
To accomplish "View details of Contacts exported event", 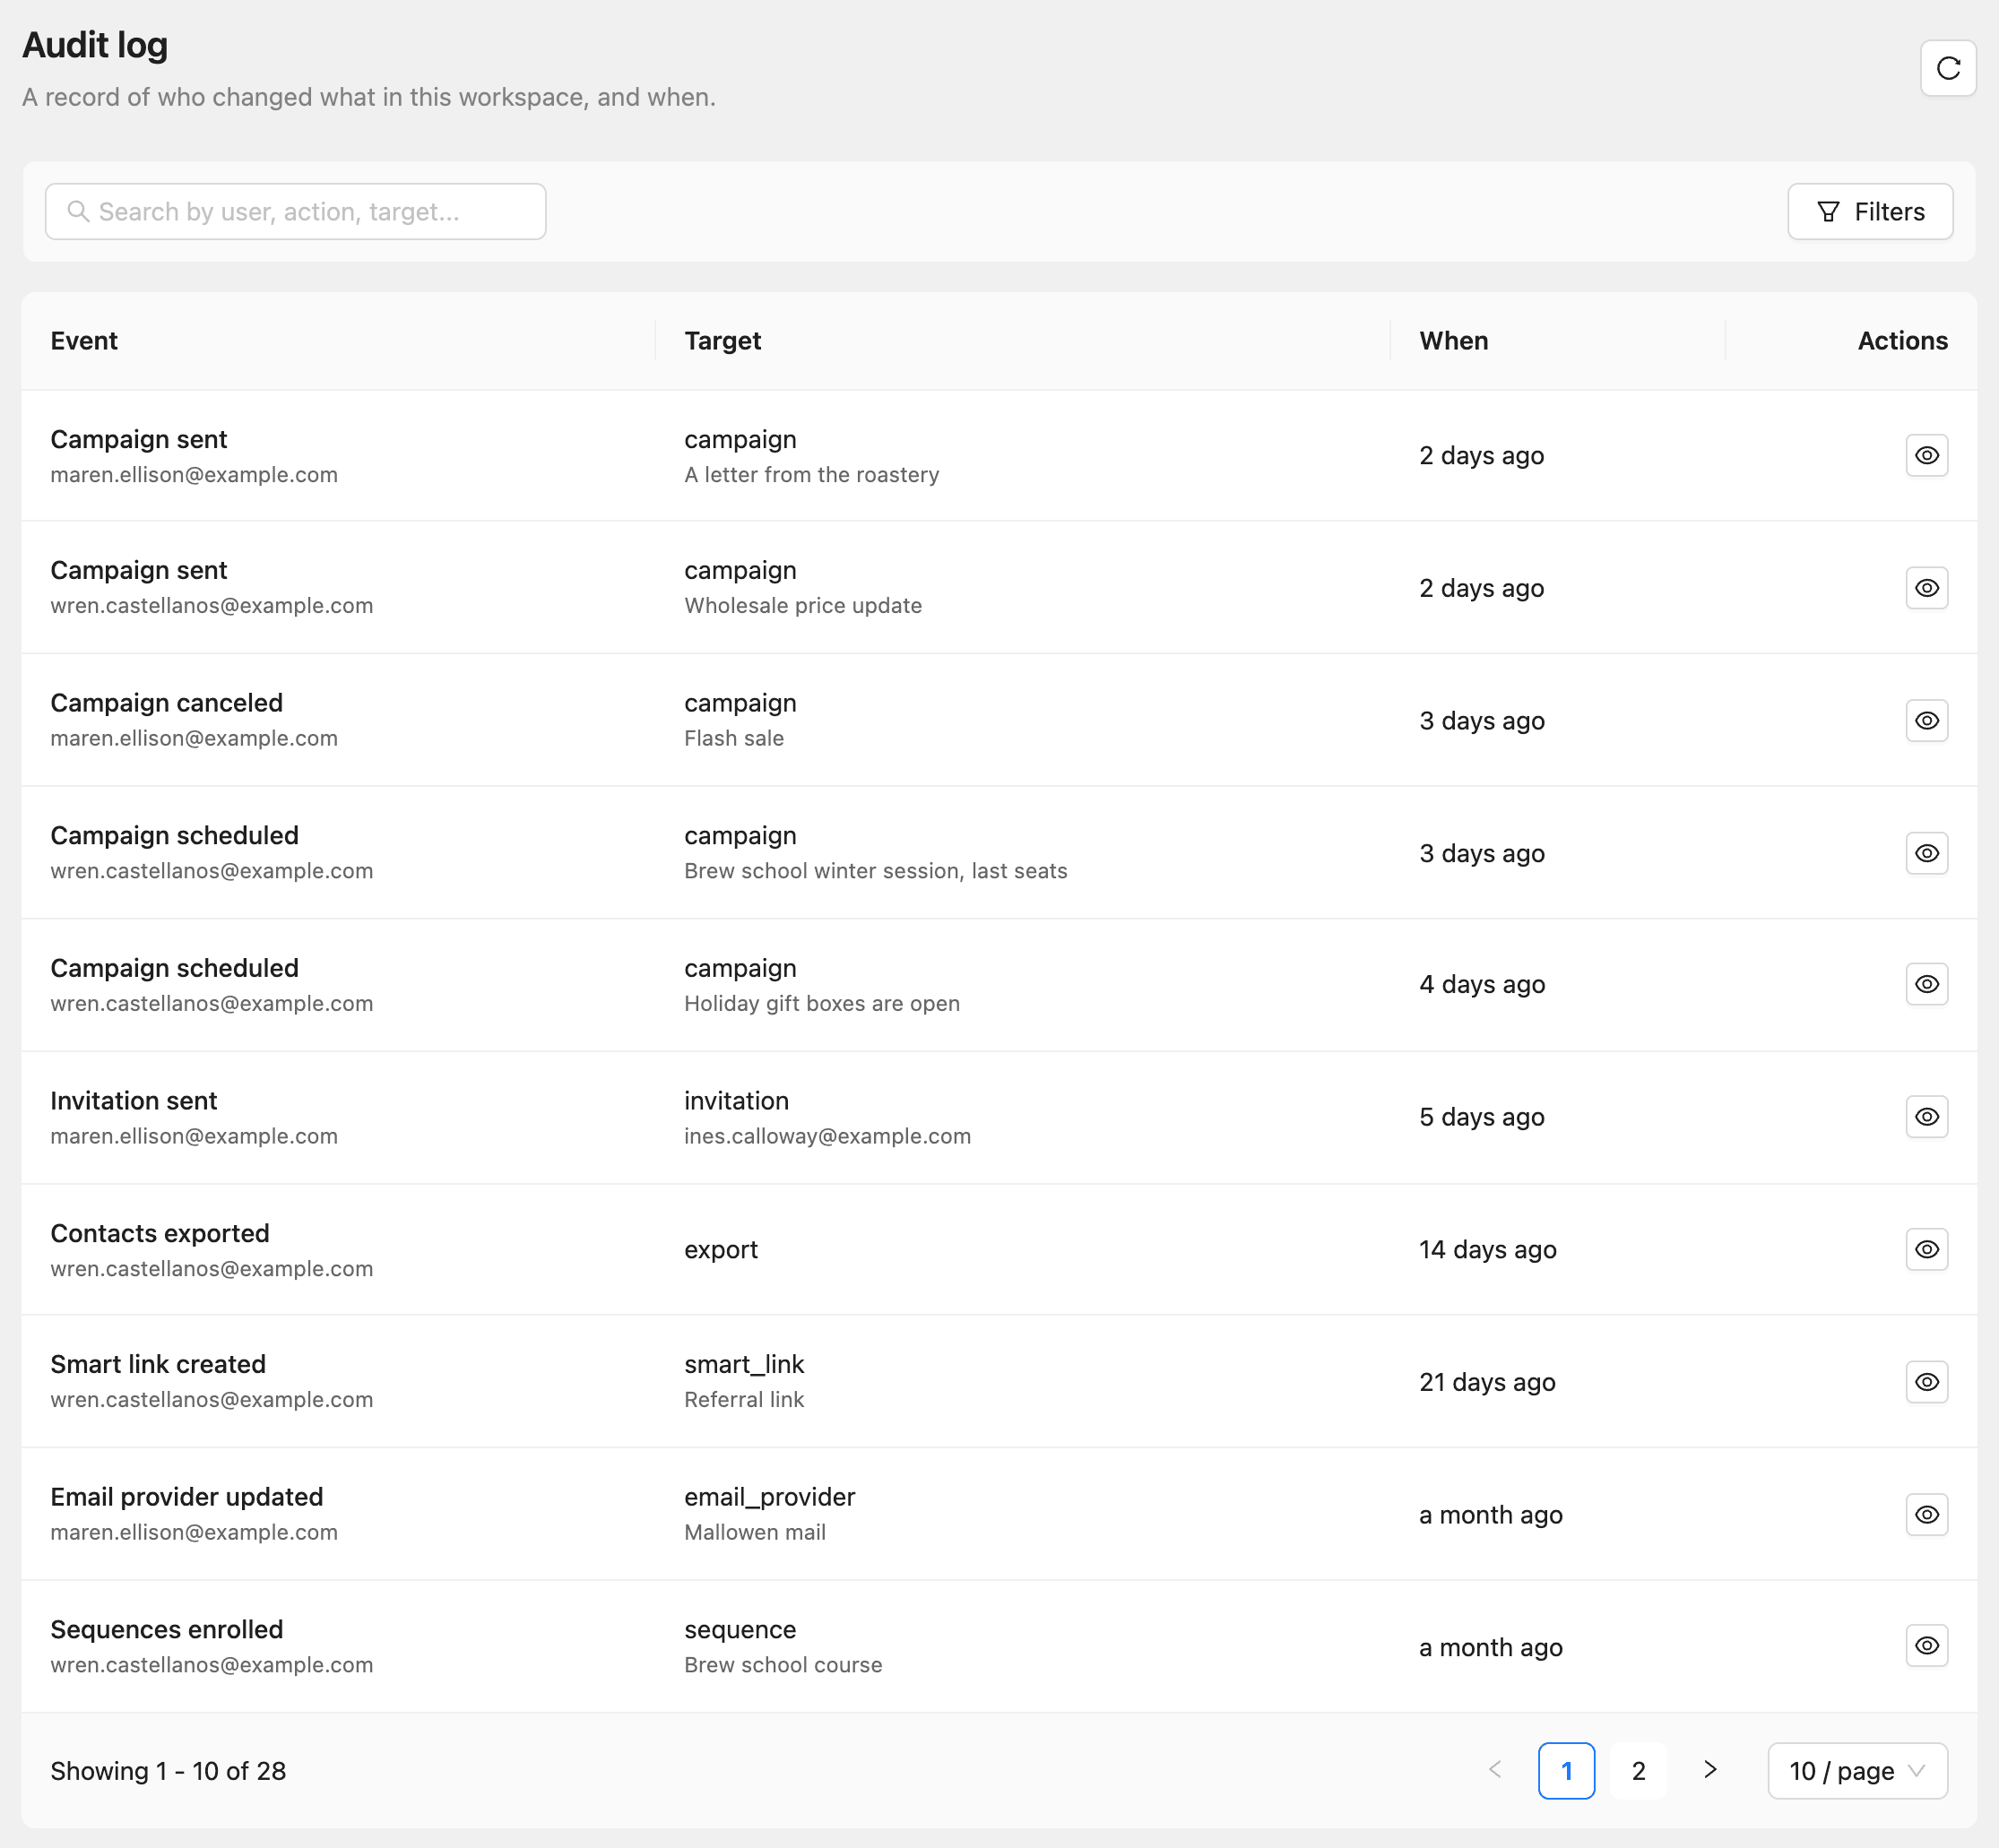I will pos(1926,1249).
